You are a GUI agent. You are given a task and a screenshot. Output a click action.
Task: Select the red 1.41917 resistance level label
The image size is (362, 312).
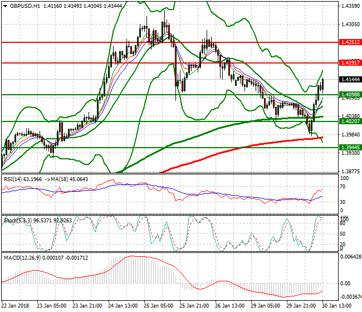(x=350, y=62)
